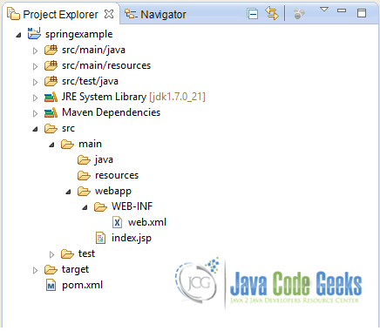Select the src folder name

68,128
